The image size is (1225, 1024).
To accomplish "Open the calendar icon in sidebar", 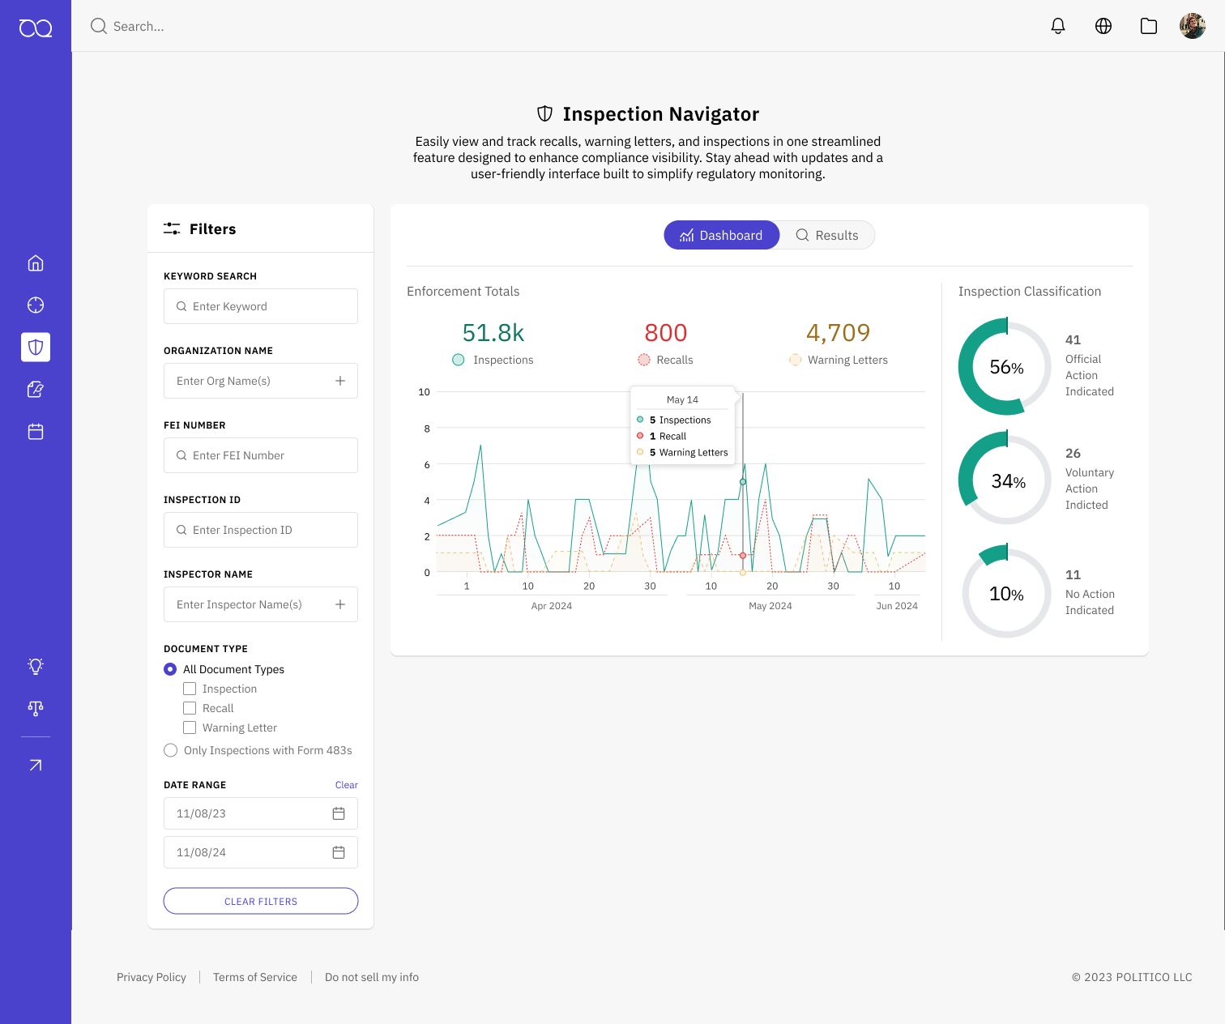I will (x=36, y=432).
